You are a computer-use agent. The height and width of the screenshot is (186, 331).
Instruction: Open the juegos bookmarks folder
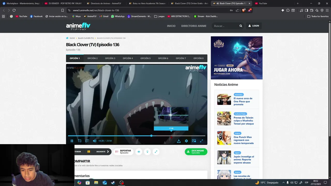pos(159,16)
